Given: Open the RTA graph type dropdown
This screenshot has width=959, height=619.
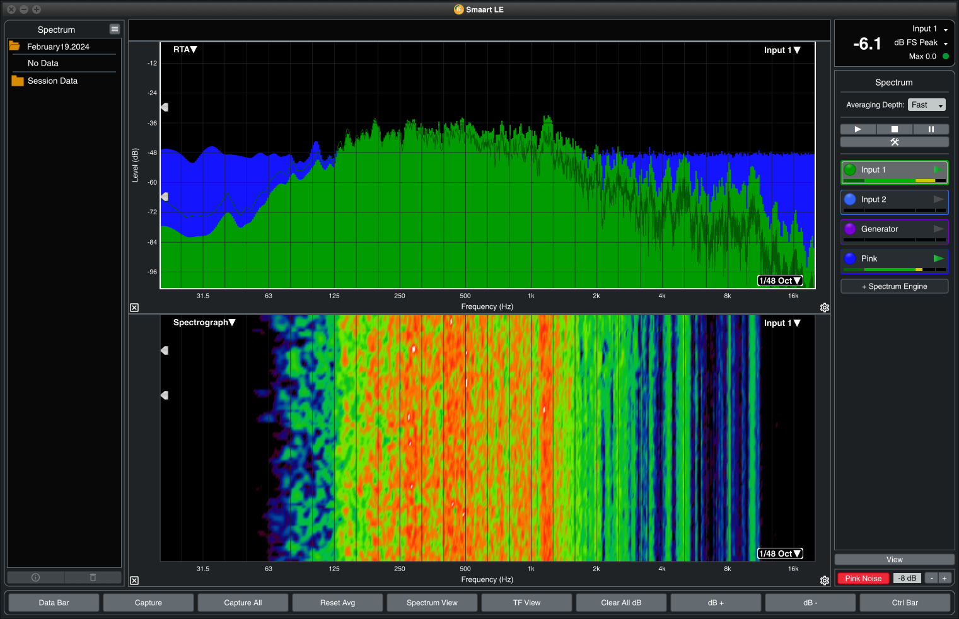Looking at the screenshot, I should [185, 49].
